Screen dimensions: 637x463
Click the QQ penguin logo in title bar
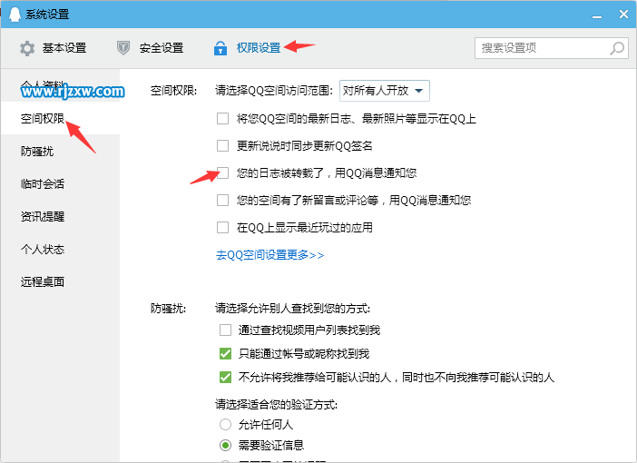click(15, 15)
